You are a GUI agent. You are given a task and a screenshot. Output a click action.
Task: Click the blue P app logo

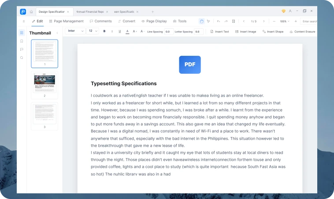coord(23,12)
